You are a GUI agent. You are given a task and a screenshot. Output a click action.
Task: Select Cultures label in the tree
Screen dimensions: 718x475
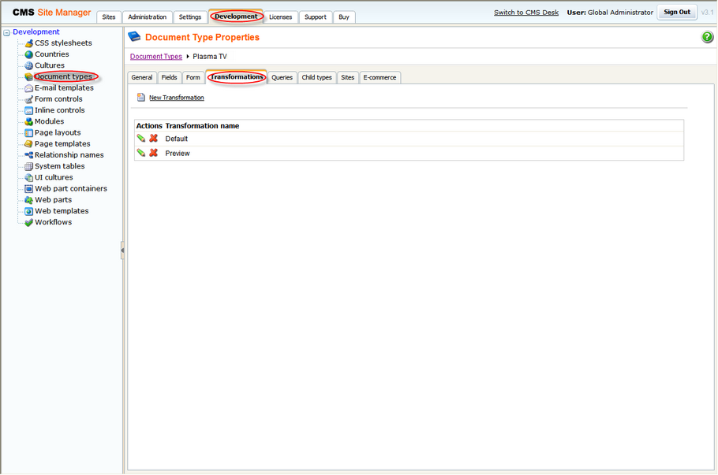[50, 65]
